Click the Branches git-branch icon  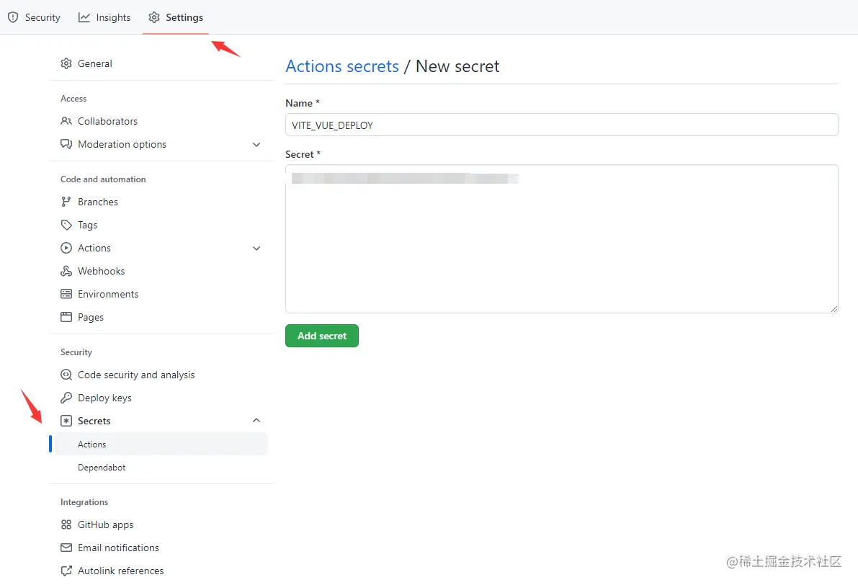coord(66,202)
